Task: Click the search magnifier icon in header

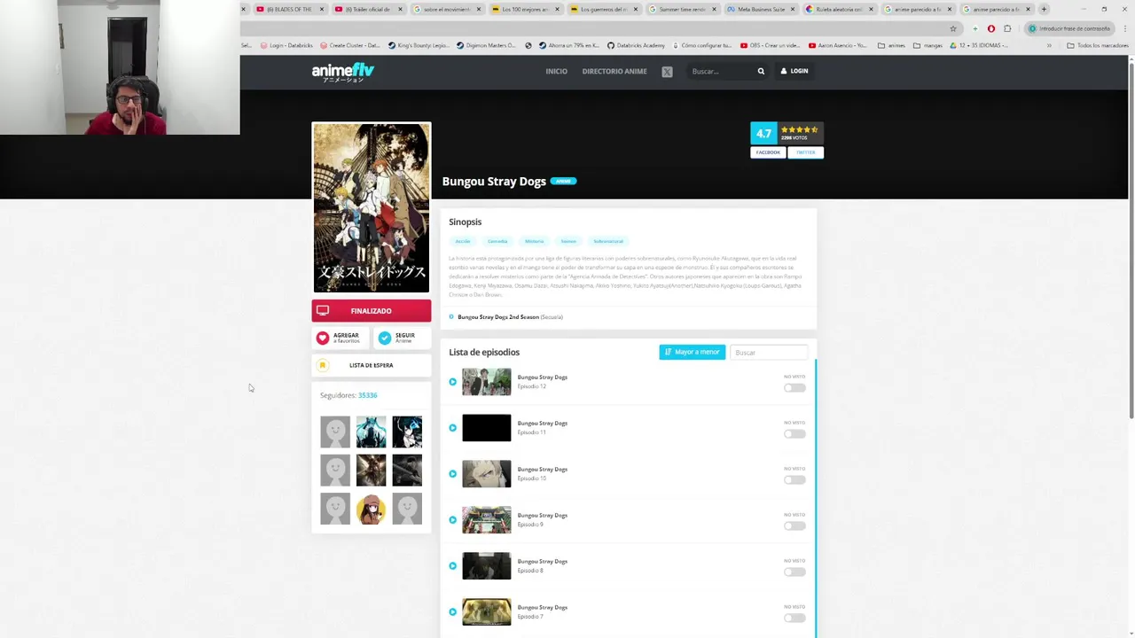Action: coord(761,71)
